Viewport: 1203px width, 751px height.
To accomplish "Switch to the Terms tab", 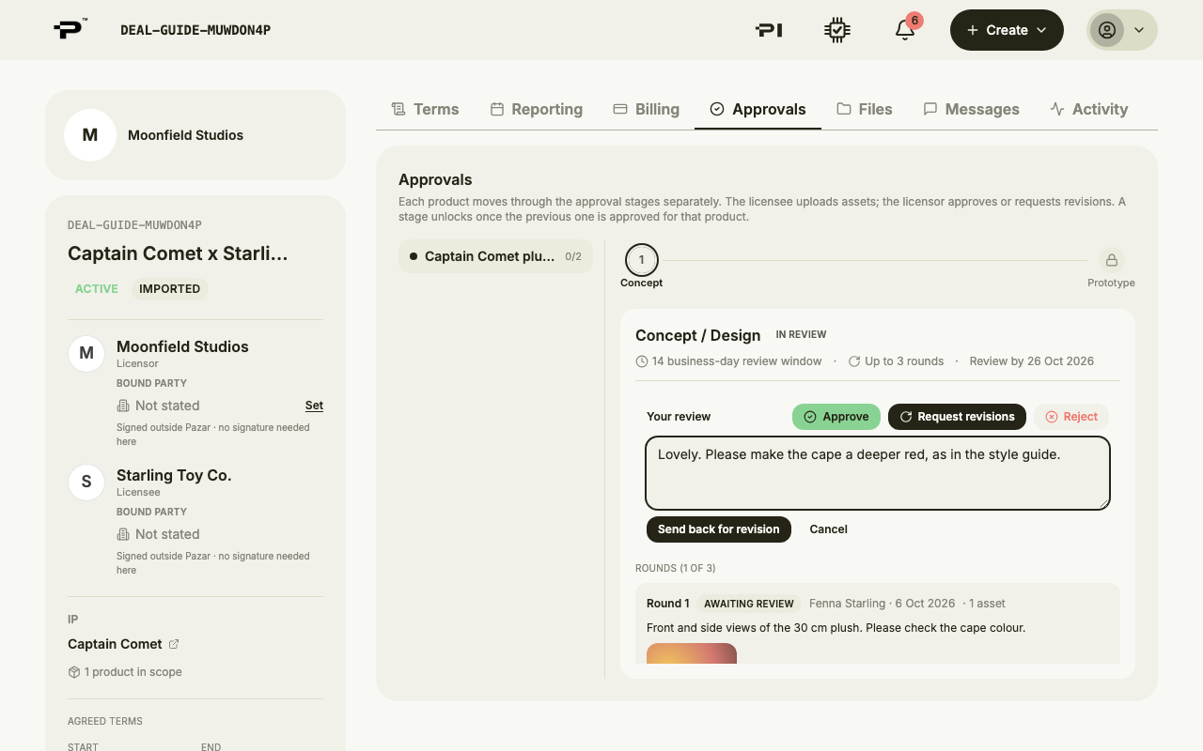I will [425, 109].
